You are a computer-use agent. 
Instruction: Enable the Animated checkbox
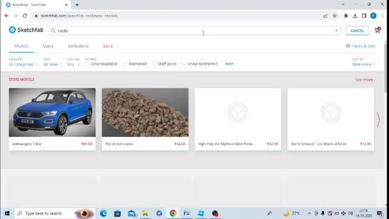tap(125, 64)
